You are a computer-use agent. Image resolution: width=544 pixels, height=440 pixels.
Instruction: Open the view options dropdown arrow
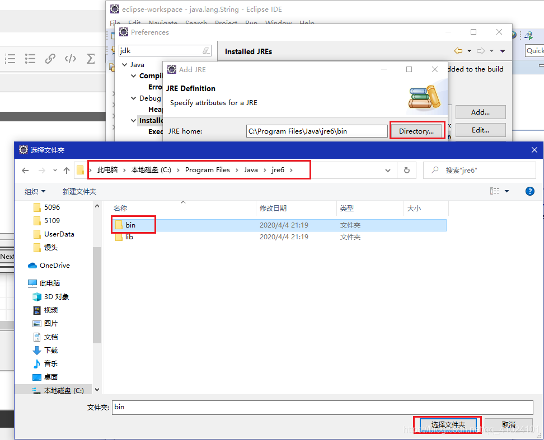(507, 191)
